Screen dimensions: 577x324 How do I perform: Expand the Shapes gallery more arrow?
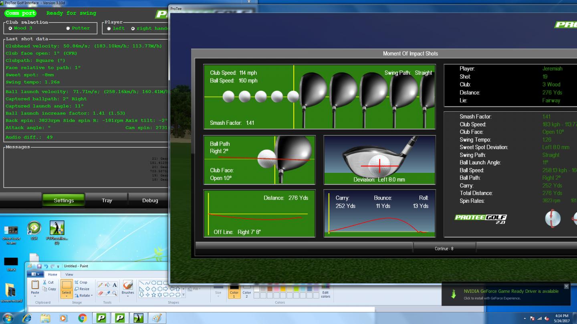(184, 295)
